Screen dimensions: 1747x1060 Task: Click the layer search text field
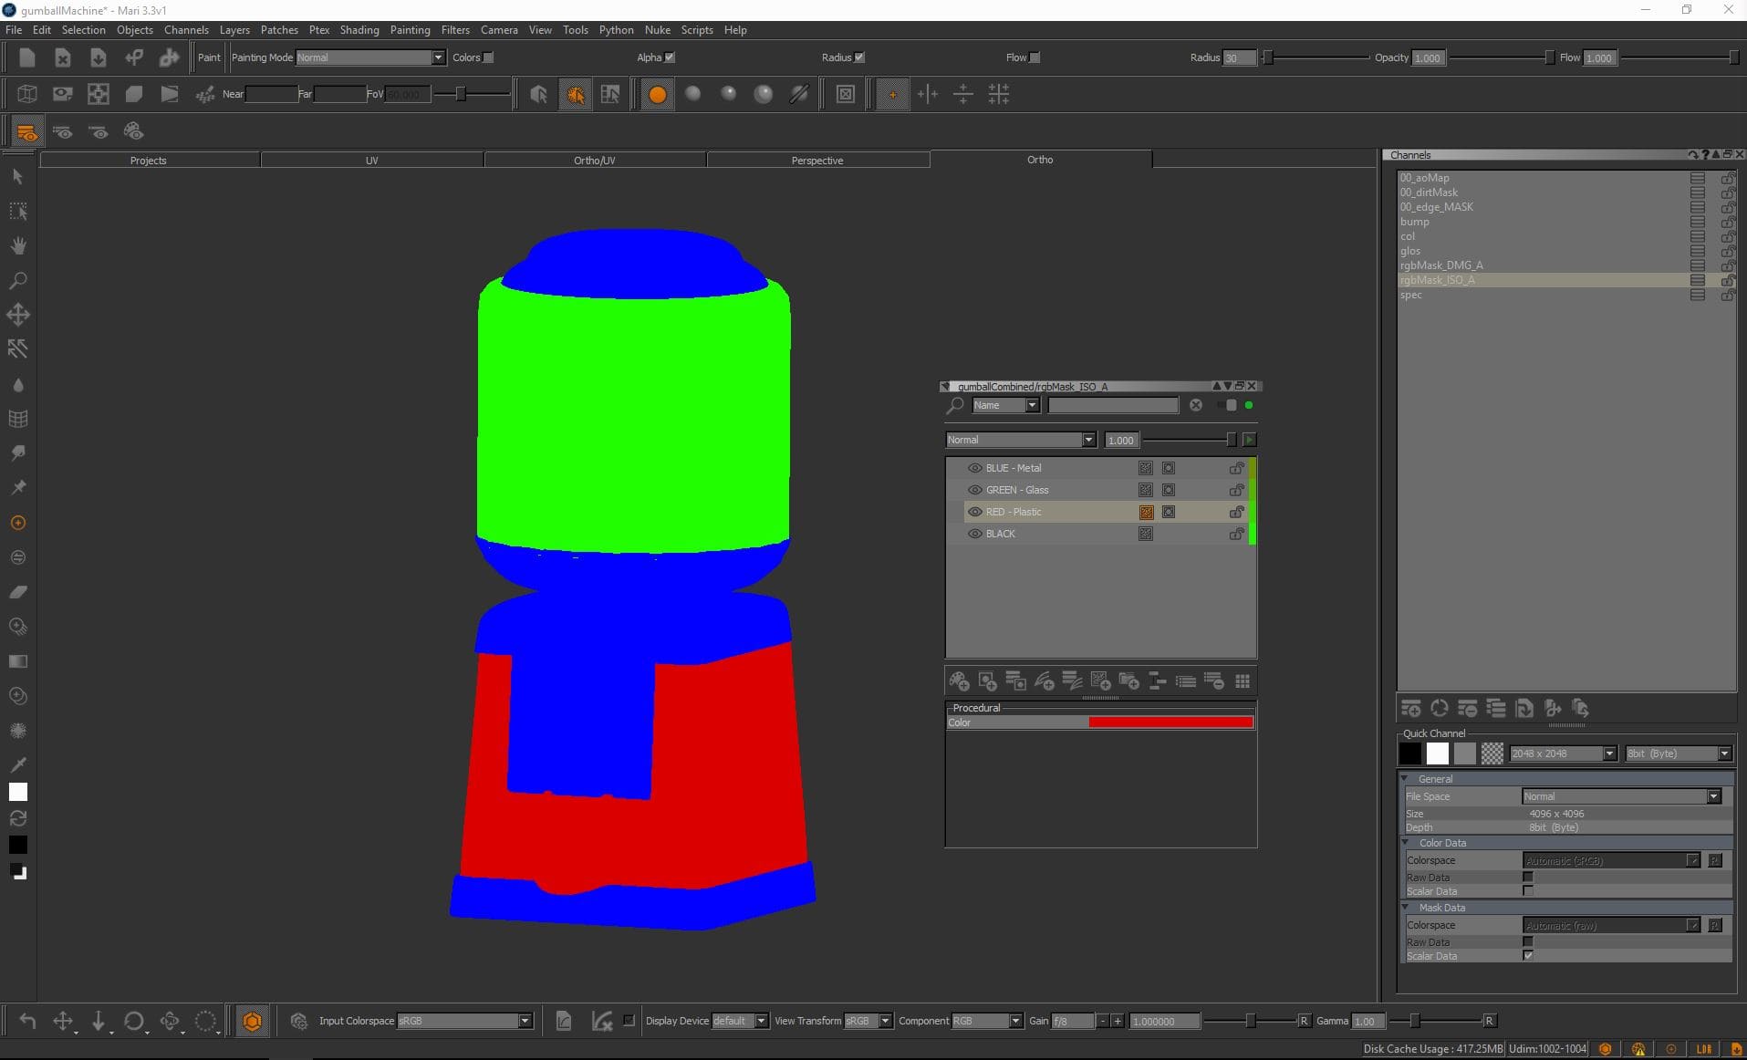(x=1113, y=406)
